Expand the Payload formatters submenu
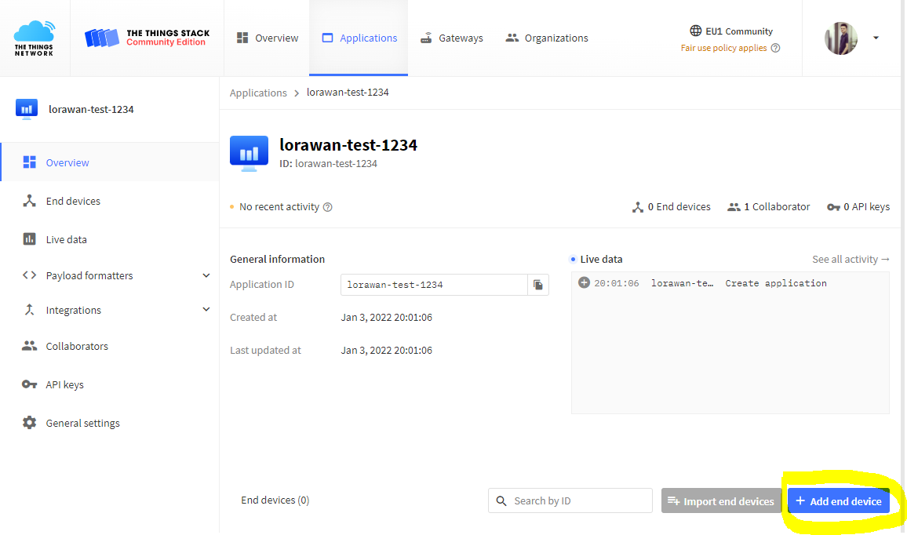 (x=206, y=275)
